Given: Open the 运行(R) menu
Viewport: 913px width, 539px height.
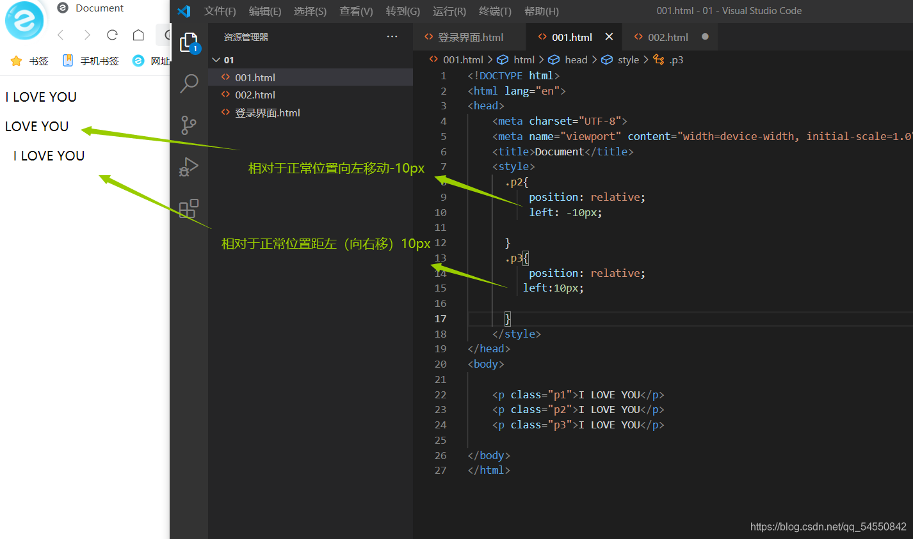Looking at the screenshot, I should 449,11.
